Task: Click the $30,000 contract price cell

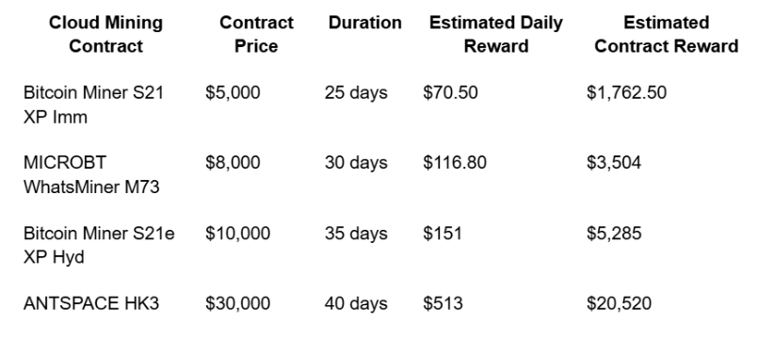Action: pos(238,303)
